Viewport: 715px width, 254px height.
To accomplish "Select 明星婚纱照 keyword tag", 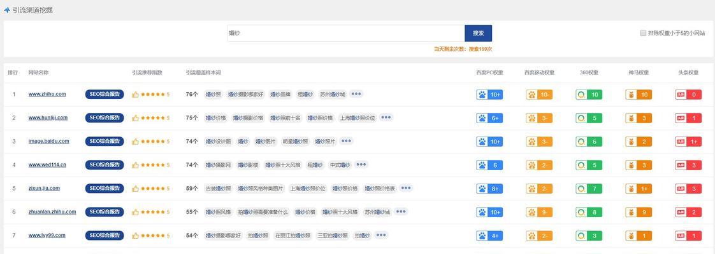I will pos(295,142).
